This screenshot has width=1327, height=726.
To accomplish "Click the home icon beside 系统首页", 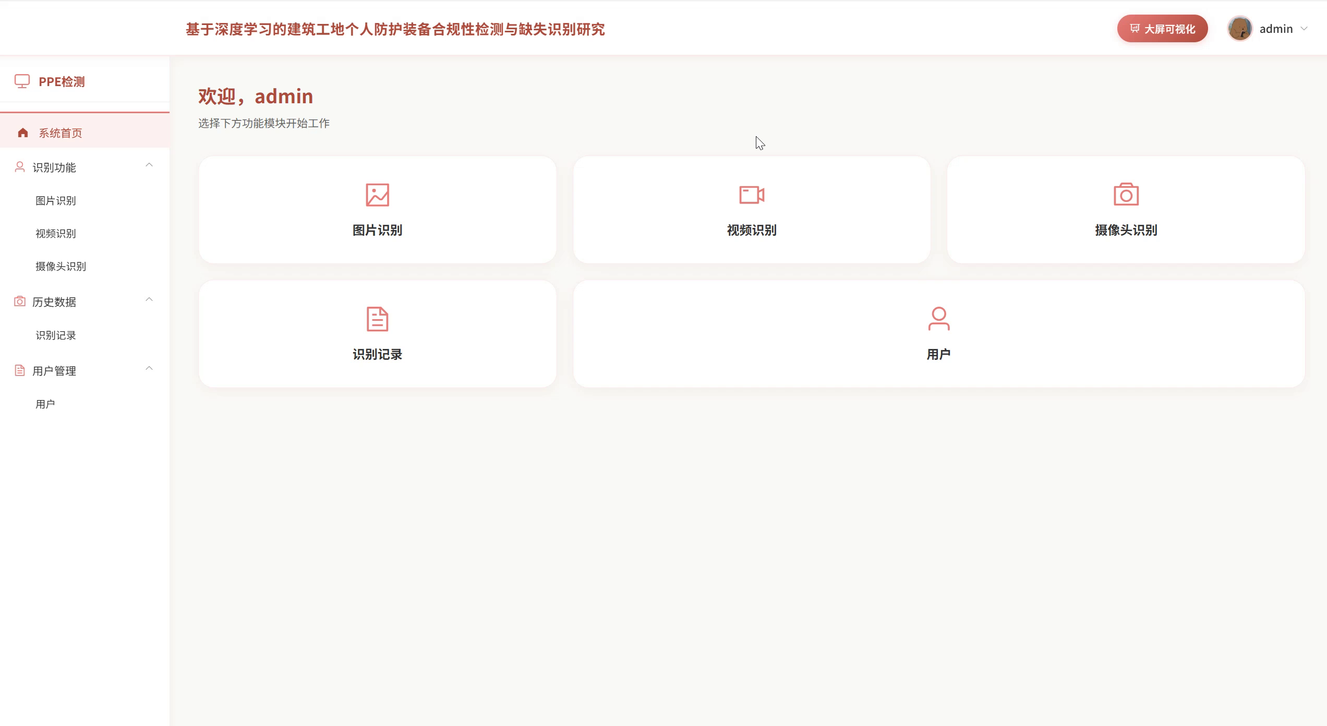I will pos(22,133).
